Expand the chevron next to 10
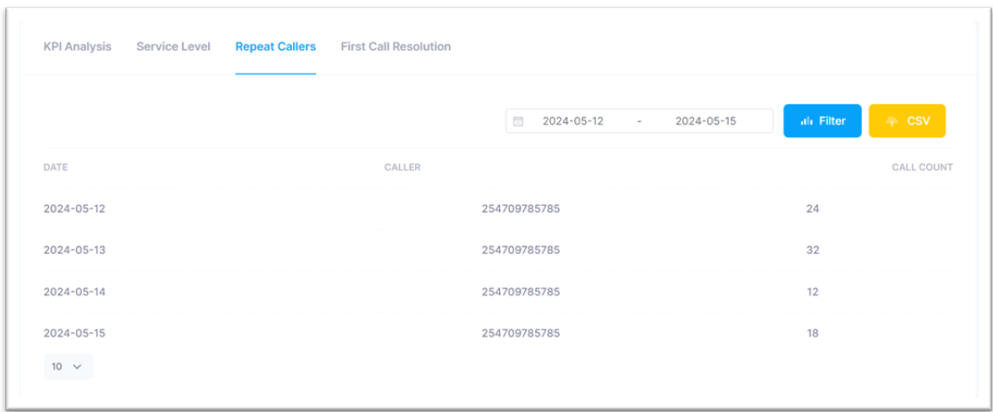The width and height of the screenshot is (993, 412). click(x=78, y=367)
